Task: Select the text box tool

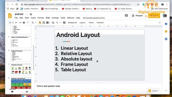Action: point(44,23)
